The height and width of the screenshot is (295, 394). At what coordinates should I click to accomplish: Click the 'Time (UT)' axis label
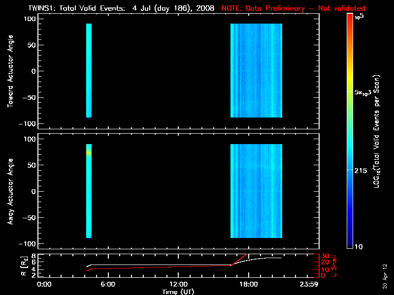(x=178, y=292)
